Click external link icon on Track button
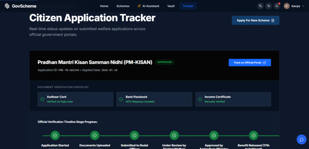 (x=265, y=62)
